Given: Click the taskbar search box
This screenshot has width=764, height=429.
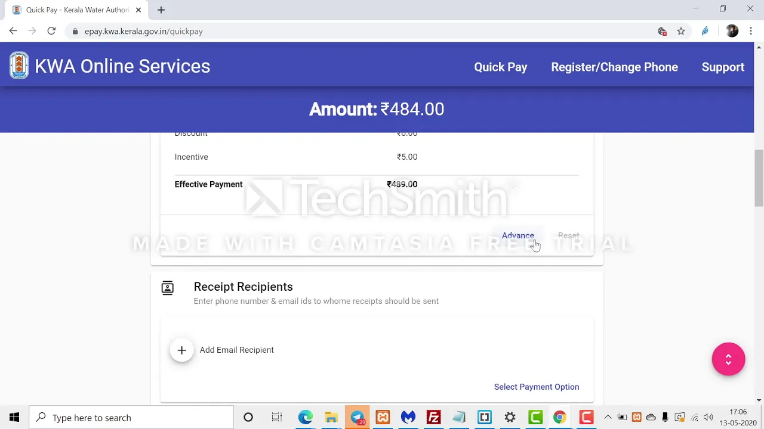Looking at the screenshot, I should (131, 418).
